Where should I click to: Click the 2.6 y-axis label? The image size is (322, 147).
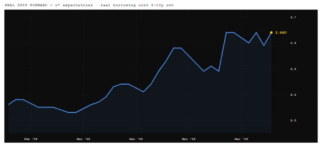pos(293,43)
